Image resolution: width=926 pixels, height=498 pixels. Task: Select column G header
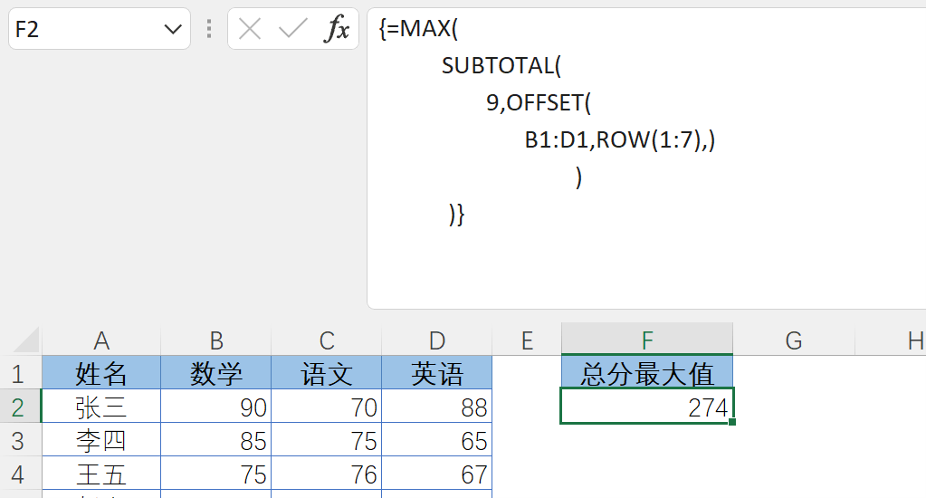point(794,340)
